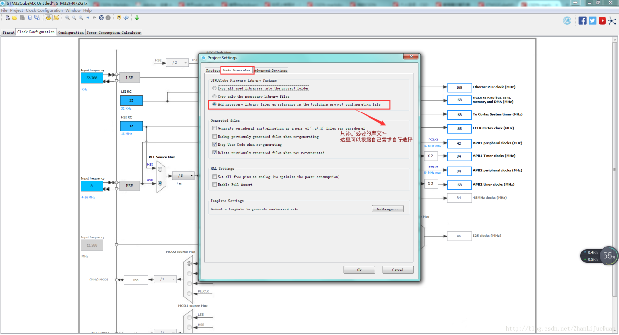Select PLLCLK input on MCO2 source Mux
Viewport: 619px width, 335px height.
pyautogui.click(x=189, y=293)
